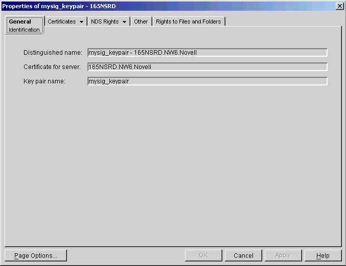Open Page Options dialog
The image size is (346, 266).
pyautogui.click(x=36, y=256)
